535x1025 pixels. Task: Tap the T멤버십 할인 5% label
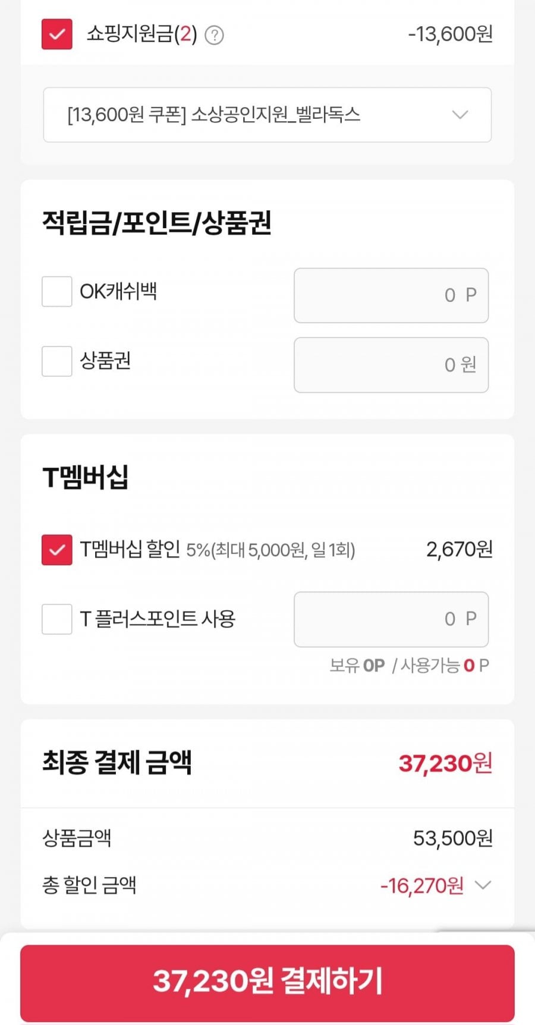point(217,550)
